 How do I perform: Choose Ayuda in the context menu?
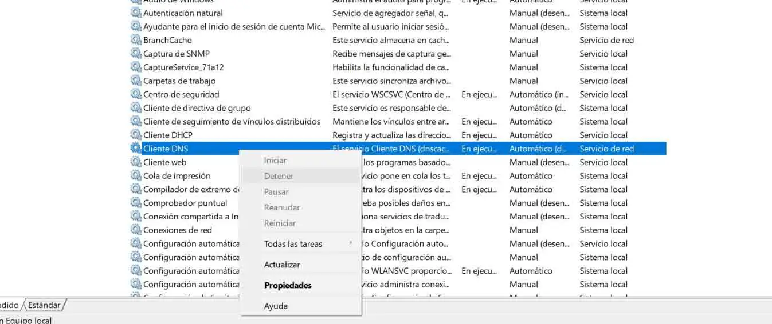click(300, 306)
